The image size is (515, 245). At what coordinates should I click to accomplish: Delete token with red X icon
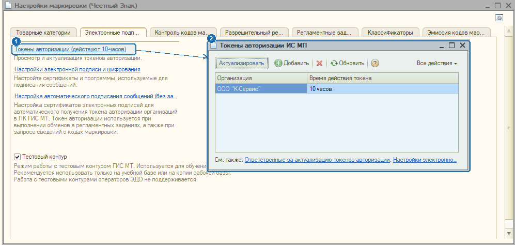319,63
